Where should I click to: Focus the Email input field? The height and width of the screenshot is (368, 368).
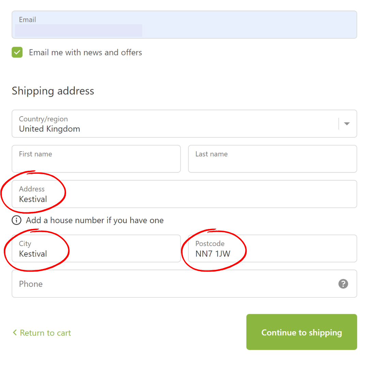(x=184, y=25)
